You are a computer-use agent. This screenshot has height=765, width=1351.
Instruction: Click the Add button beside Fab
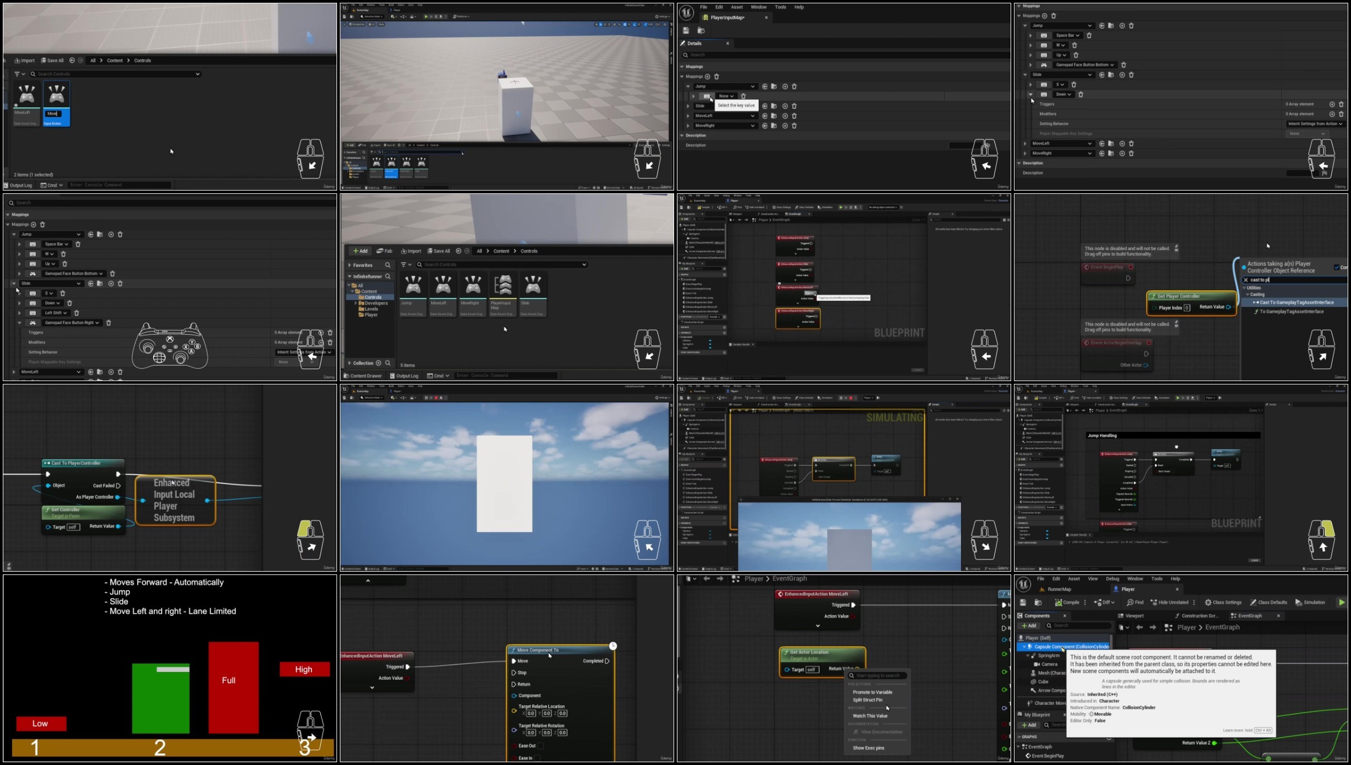coord(360,251)
